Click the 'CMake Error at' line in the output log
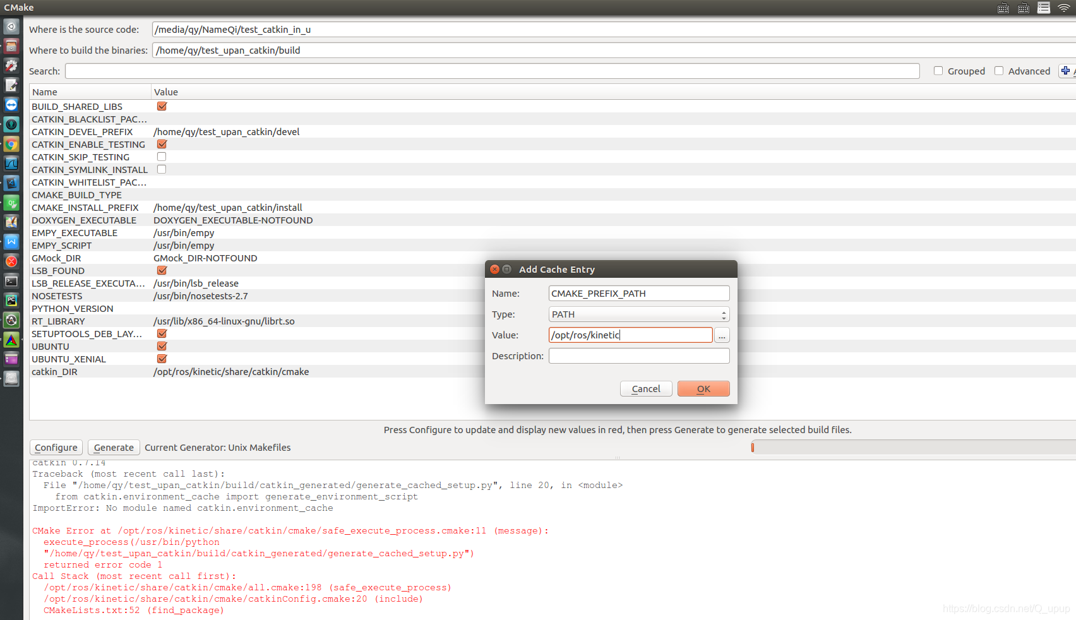This screenshot has height=620, width=1076. click(x=290, y=531)
